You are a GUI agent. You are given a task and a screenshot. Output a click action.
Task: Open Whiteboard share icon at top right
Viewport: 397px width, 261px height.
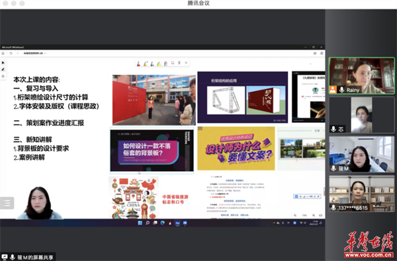point(315,54)
